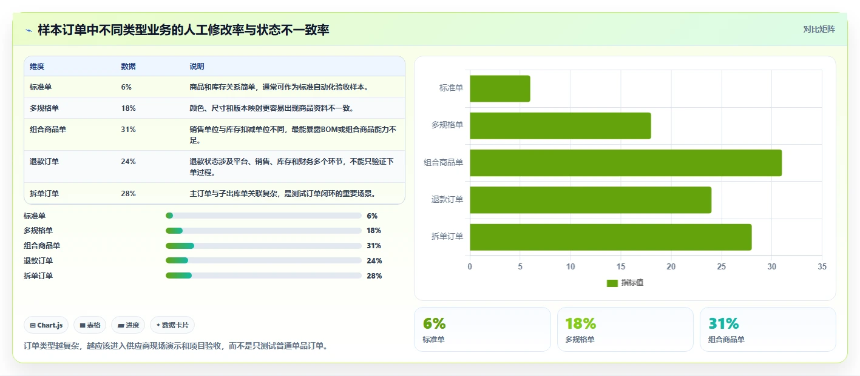Click the 18% value in the table
Image resolution: width=860 pixels, height=376 pixels.
(x=128, y=108)
